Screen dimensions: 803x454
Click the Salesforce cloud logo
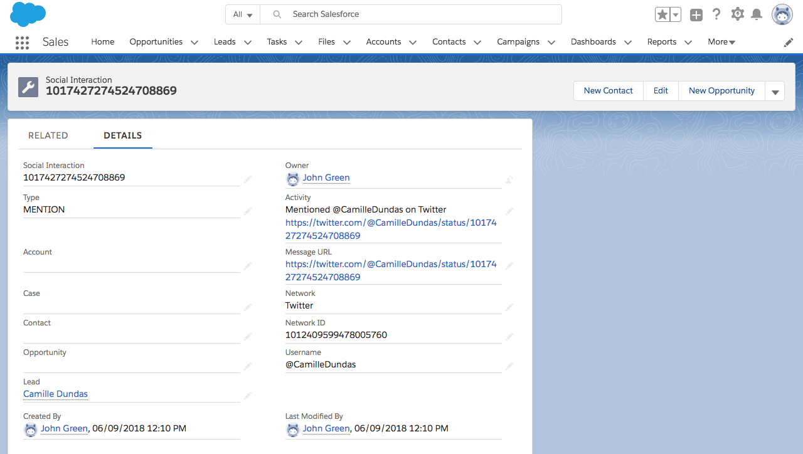click(x=28, y=14)
